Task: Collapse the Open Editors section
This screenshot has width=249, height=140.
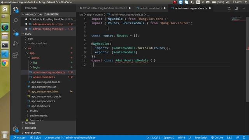Action: (x=48, y=14)
